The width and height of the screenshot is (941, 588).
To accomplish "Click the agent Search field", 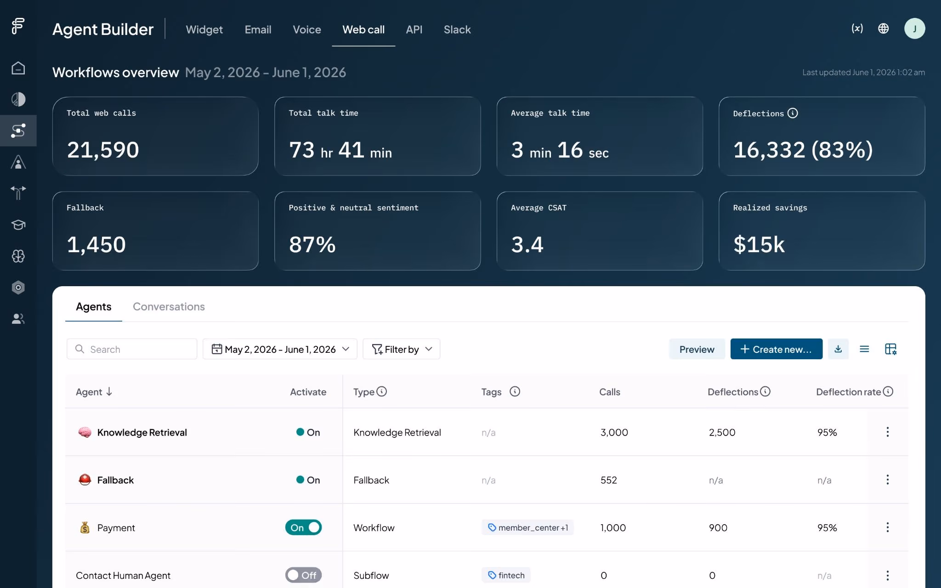I will [132, 349].
